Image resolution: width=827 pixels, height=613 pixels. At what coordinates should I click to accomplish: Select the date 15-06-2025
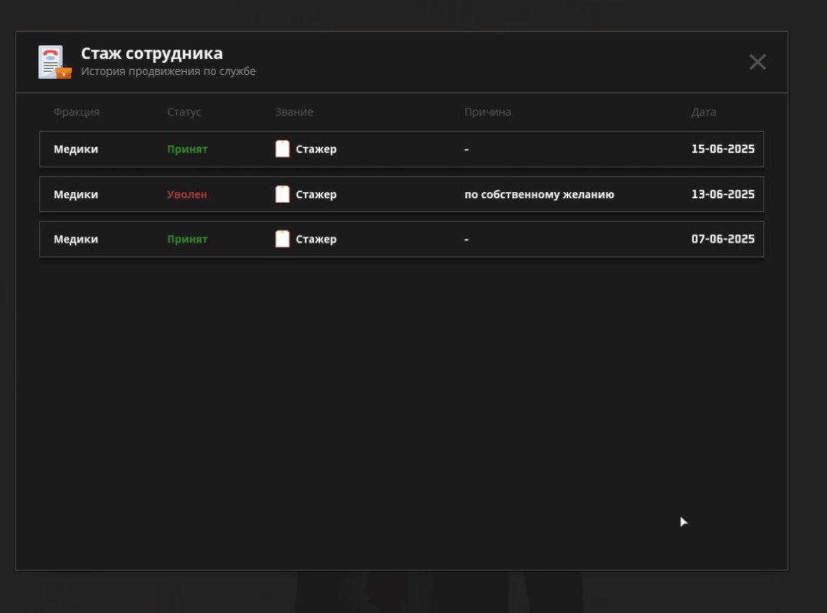point(722,149)
